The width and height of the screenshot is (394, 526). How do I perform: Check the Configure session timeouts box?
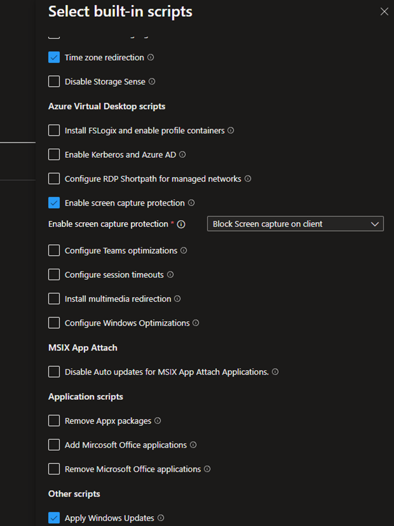tap(54, 275)
